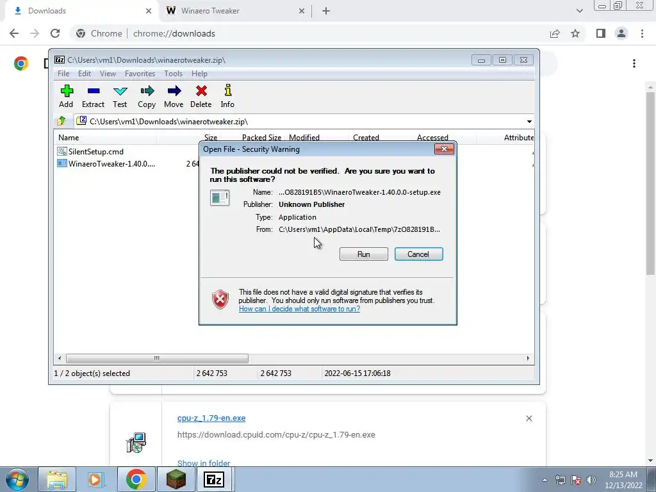Sort by the Created column header
Viewport: 656px width, 492px height.
point(366,137)
